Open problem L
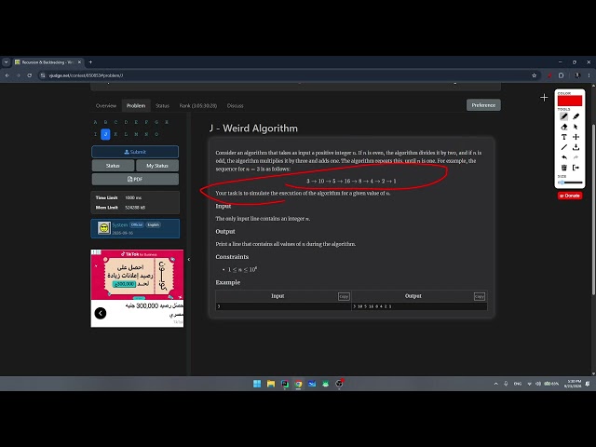The width and height of the screenshot is (596, 447). point(126,134)
